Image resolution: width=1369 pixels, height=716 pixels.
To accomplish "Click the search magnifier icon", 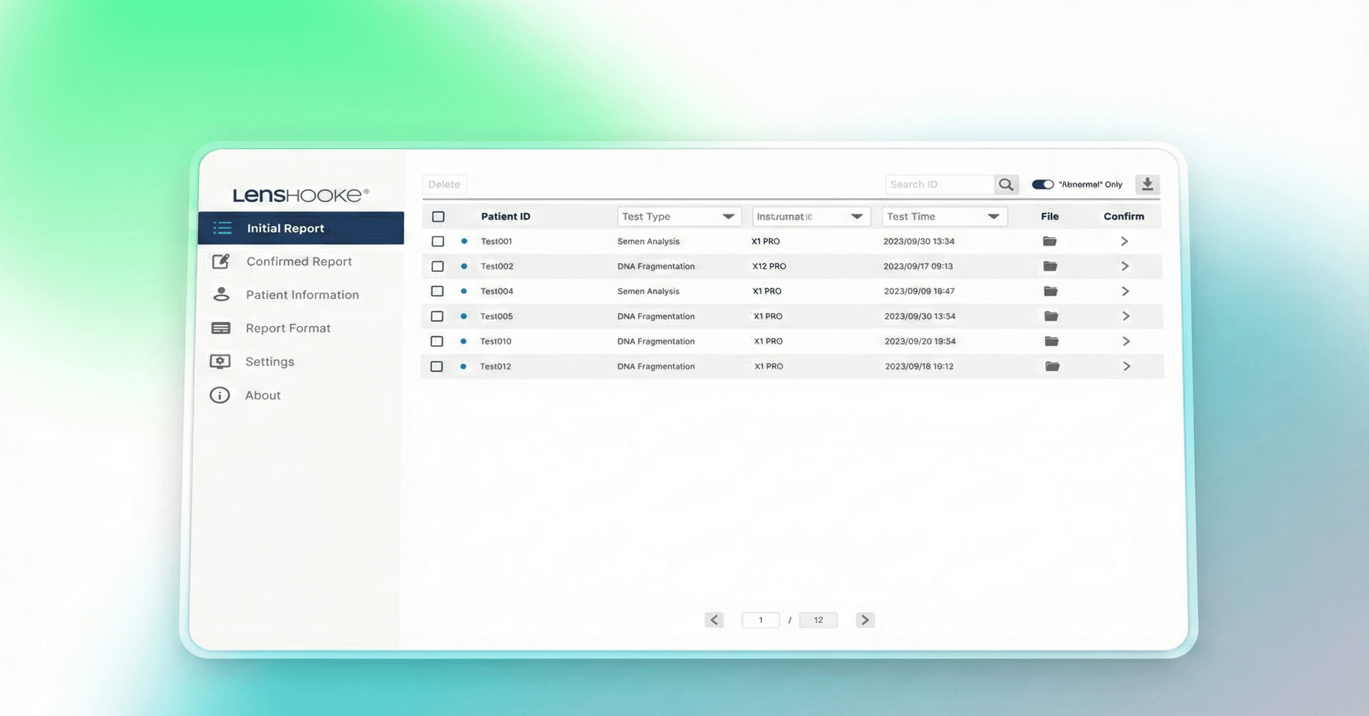I will pos(1005,184).
